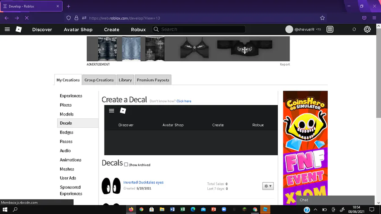Select Places in sidebar
381x214 pixels.
(x=66, y=105)
